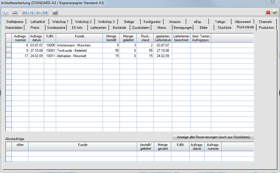Open the Konfigurator tab
Image resolution: width=280 pixels, height=173 pixels.
[x=152, y=22]
